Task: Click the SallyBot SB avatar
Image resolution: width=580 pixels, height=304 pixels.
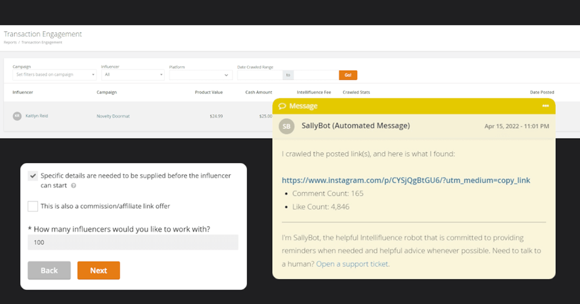Action: click(287, 126)
